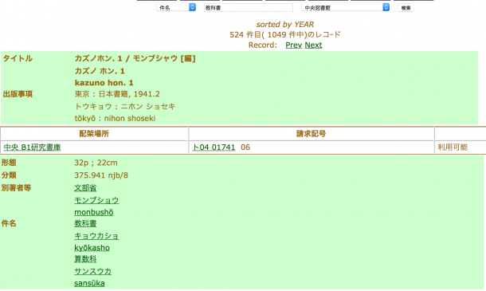Viewport: 486px width, 291px height.
Task: Click the romanized title 'kazuno hon. 1'
Action: click(104, 83)
